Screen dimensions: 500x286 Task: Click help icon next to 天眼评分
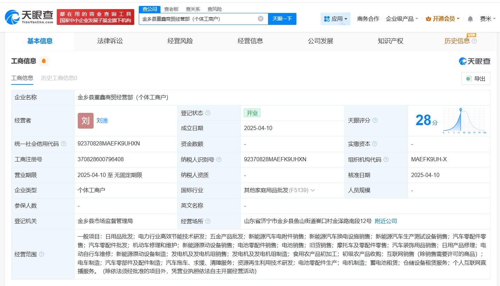tap(375, 121)
